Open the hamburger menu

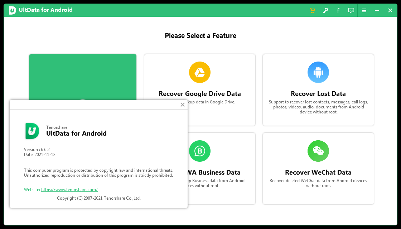coord(364,10)
